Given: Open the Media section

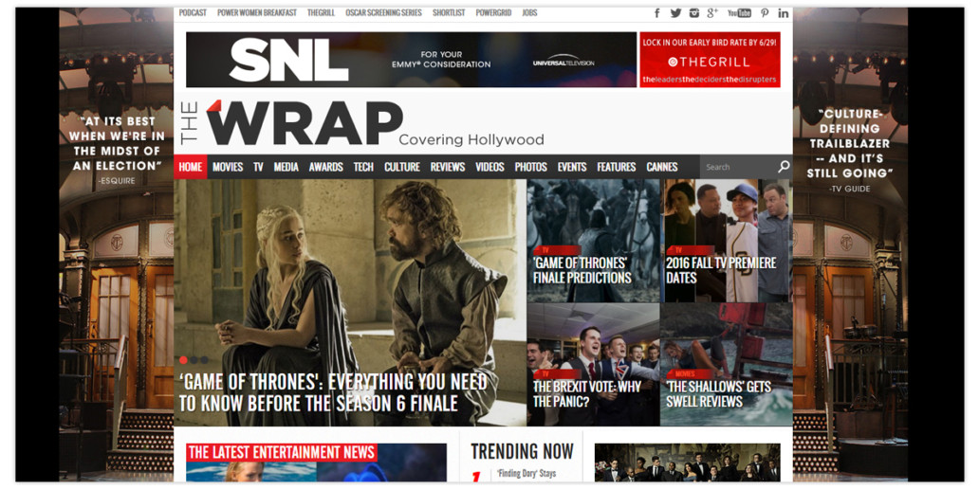Looking at the screenshot, I should click(286, 167).
